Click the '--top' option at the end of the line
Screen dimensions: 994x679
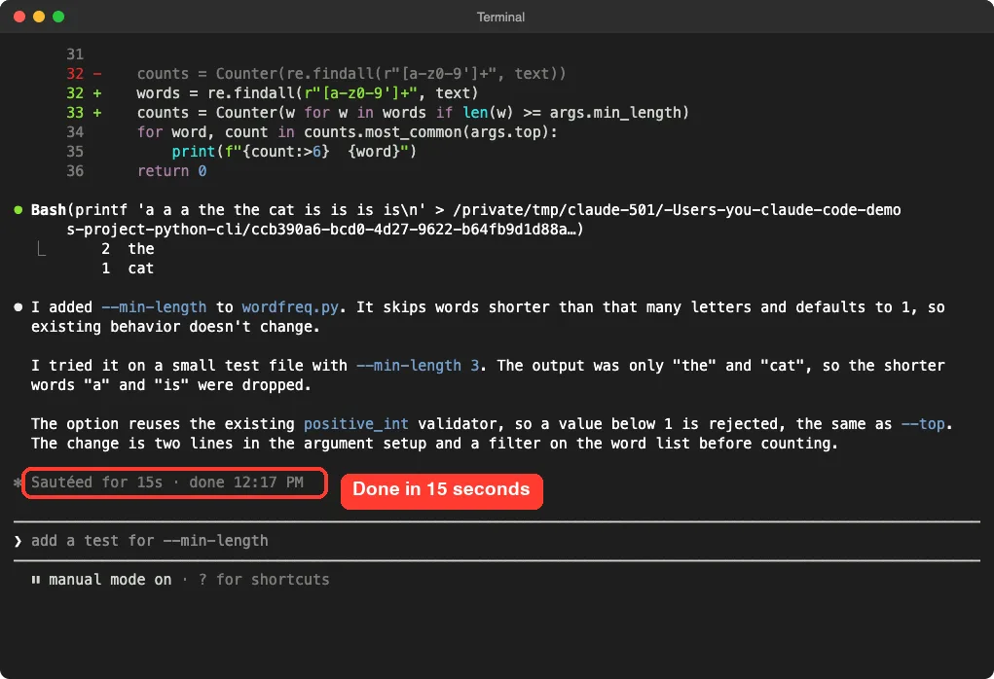point(923,424)
